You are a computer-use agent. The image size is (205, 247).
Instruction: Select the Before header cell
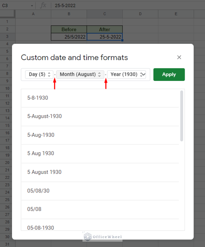[x=69, y=29]
